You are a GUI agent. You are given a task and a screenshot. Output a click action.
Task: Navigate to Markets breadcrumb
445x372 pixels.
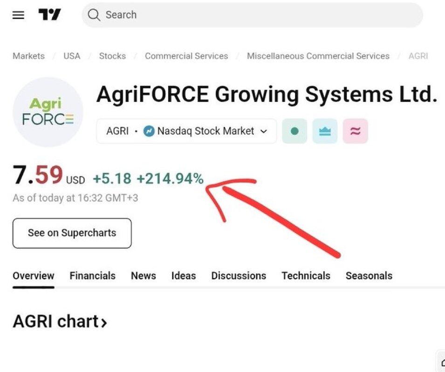[29, 56]
